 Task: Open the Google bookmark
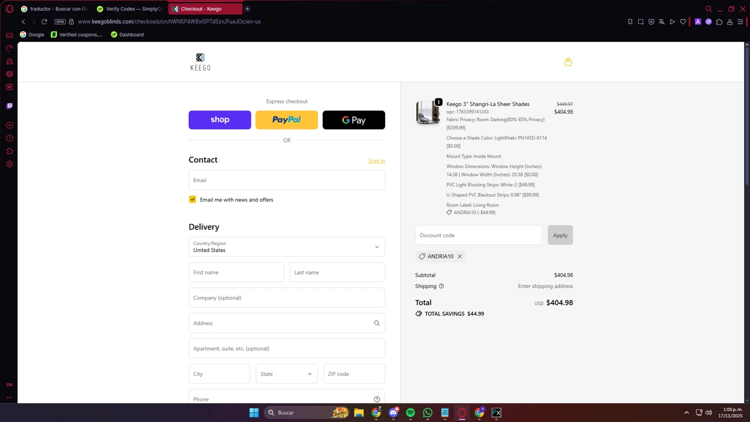(32, 34)
